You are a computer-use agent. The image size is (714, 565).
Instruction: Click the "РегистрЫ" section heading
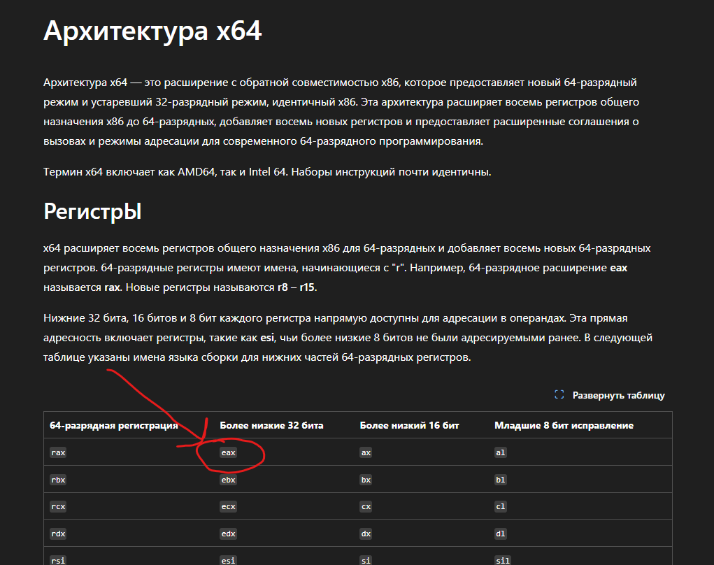coord(92,211)
